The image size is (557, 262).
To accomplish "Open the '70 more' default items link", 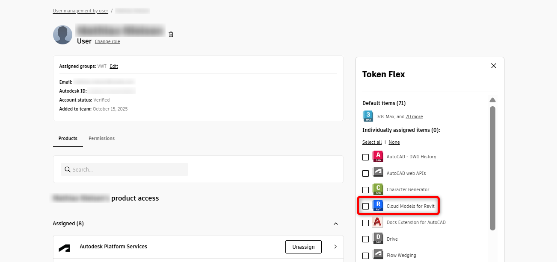I will 414,116.
